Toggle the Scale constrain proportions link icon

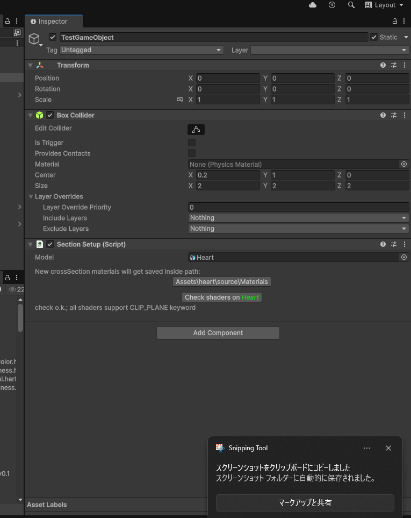[x=180, y=100]
